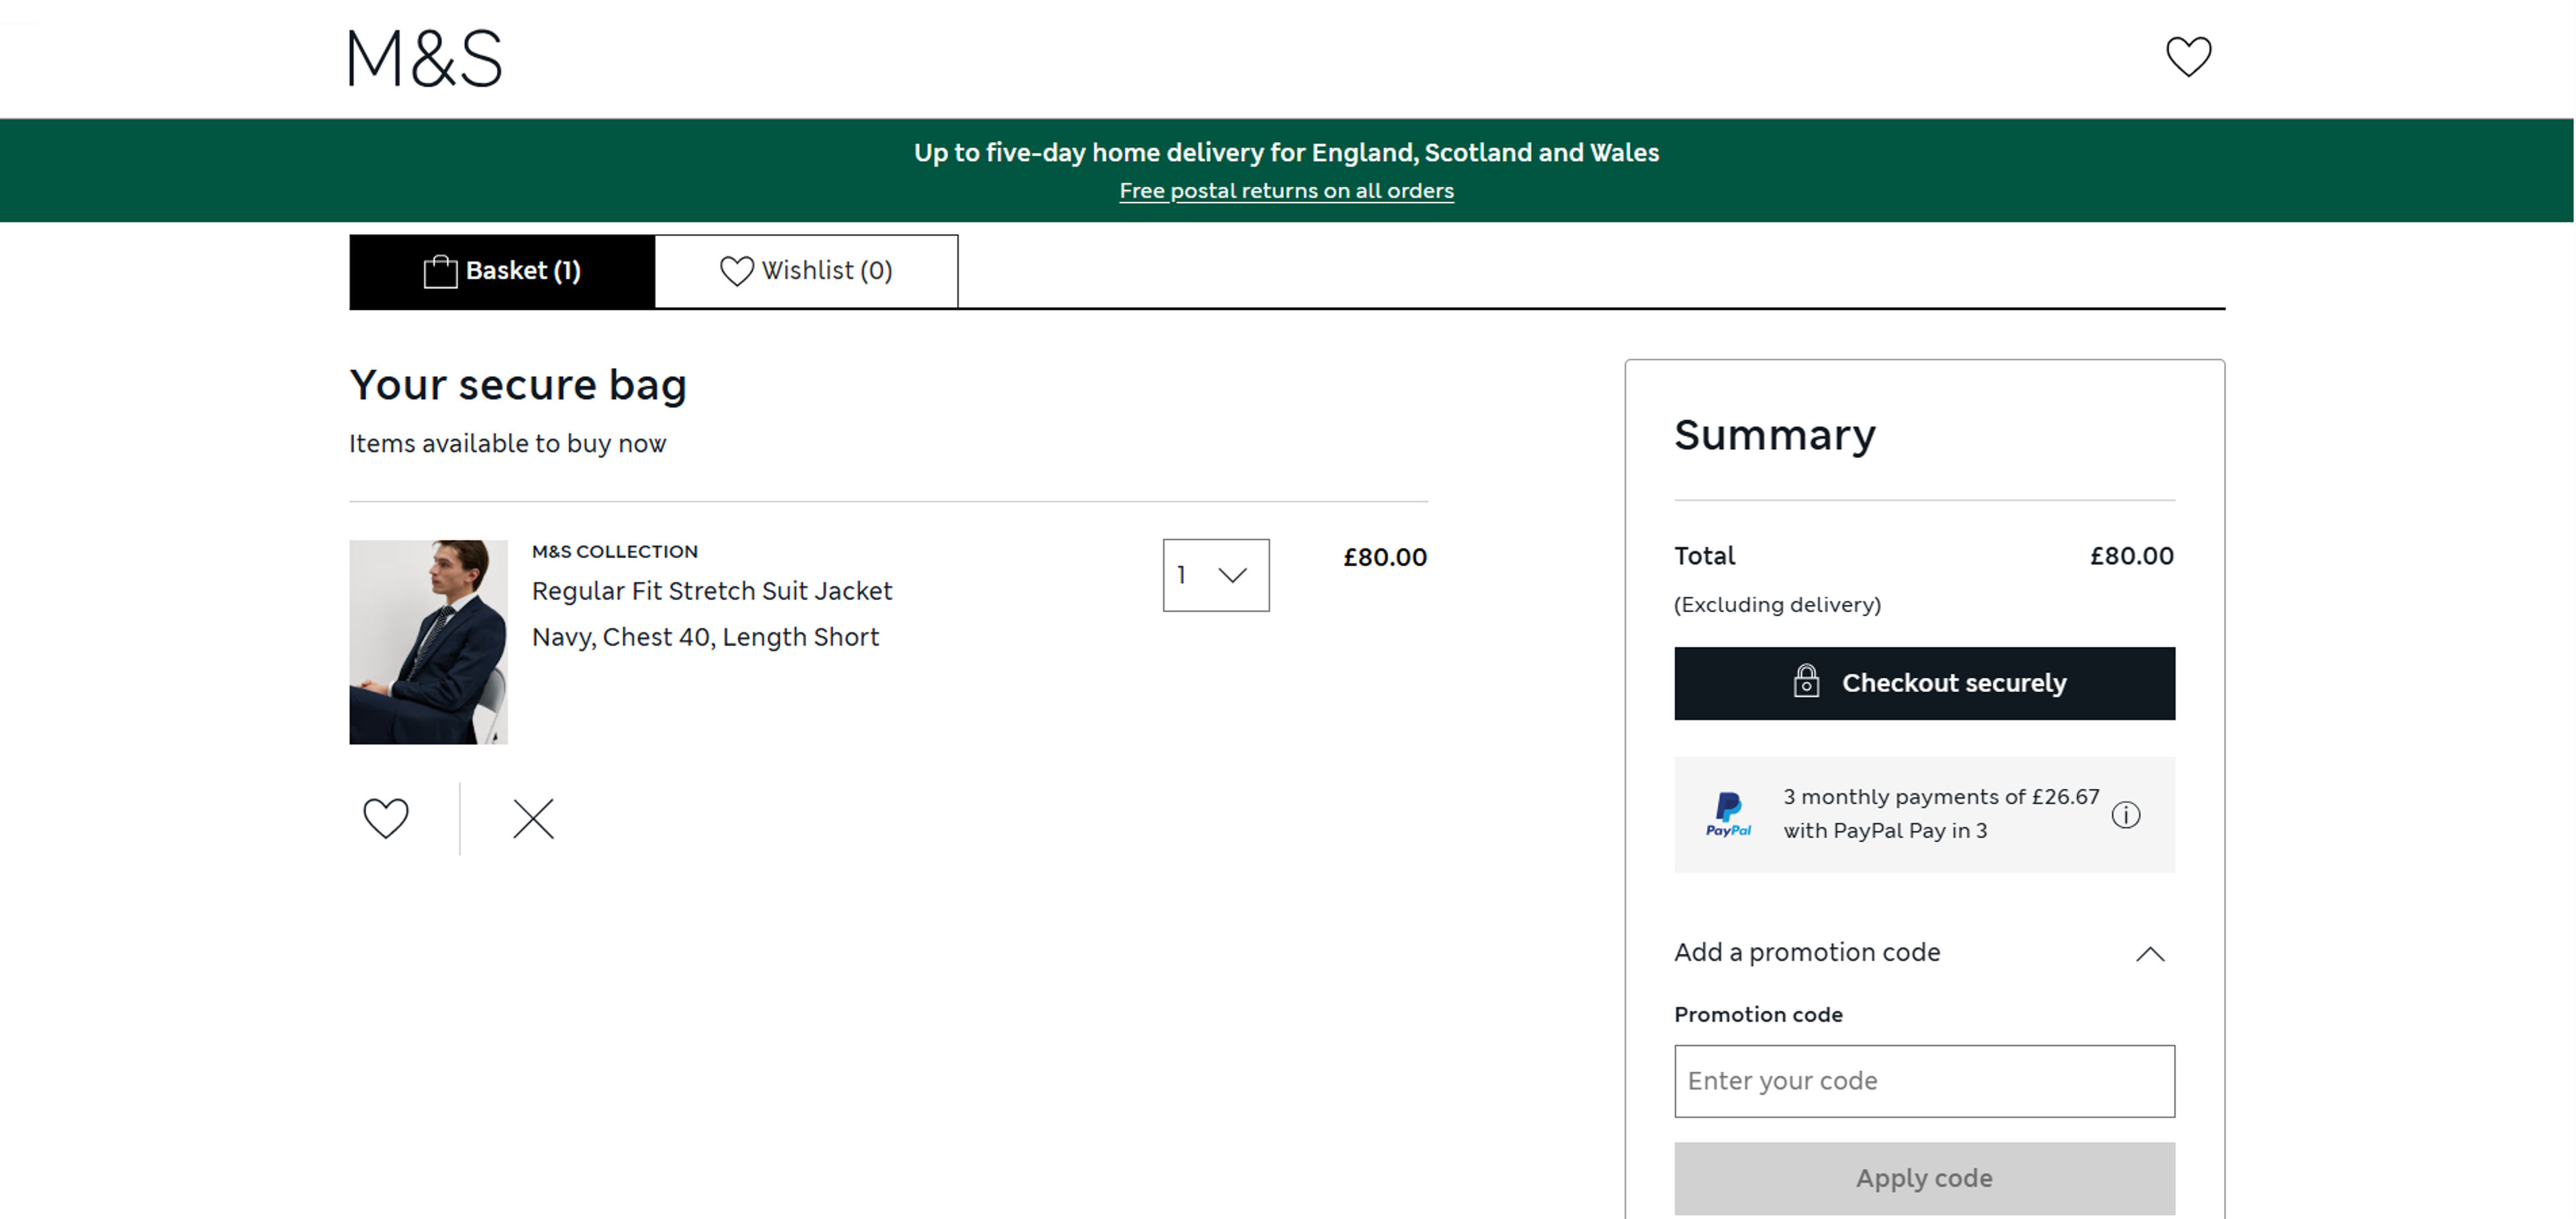
Task: Click the five-day home delivery banner text
Action: click(x=1286, y=152)
